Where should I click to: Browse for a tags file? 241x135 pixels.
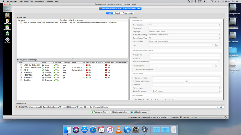(x=216, y=45)
